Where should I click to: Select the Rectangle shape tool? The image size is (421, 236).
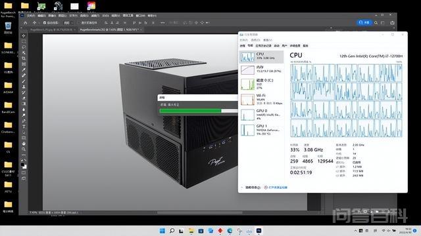pyautogui.click(x=24, y=138)
